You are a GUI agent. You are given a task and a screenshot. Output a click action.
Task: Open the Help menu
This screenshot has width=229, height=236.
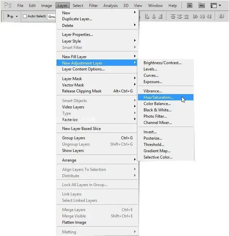[172, 6]
